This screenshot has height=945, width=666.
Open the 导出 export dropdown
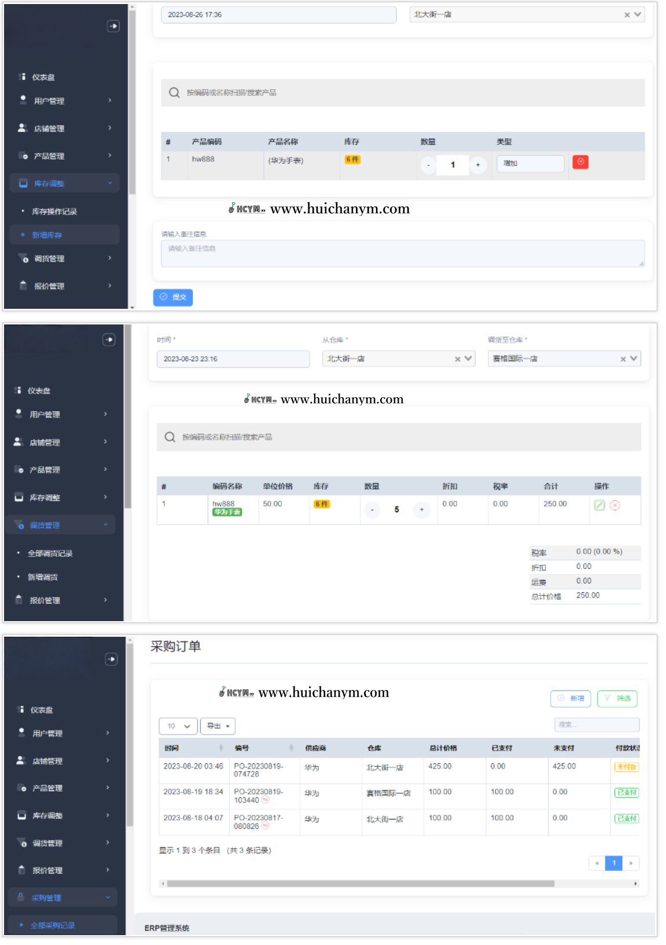218,726
